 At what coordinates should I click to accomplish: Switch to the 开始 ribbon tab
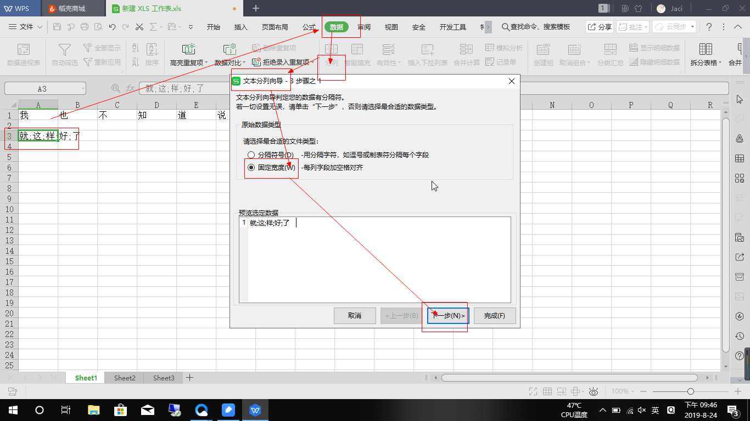coord(214,27)
